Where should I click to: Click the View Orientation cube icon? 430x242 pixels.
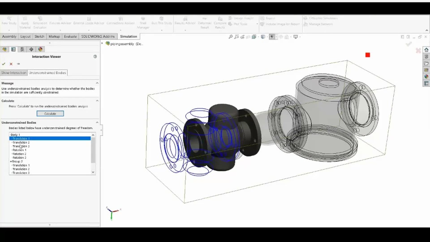coord(254,37)
